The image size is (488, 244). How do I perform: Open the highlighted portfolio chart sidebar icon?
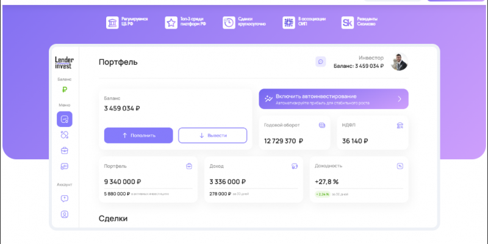[x=64, y=118]
